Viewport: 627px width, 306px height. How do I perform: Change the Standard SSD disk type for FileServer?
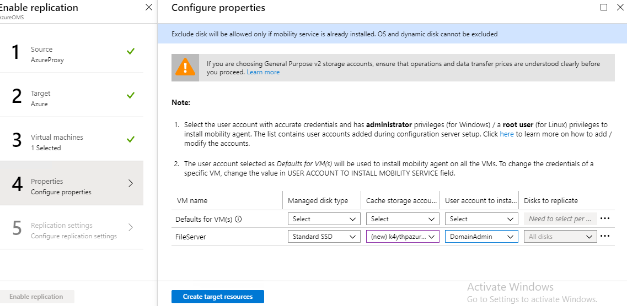coord(324,236)
